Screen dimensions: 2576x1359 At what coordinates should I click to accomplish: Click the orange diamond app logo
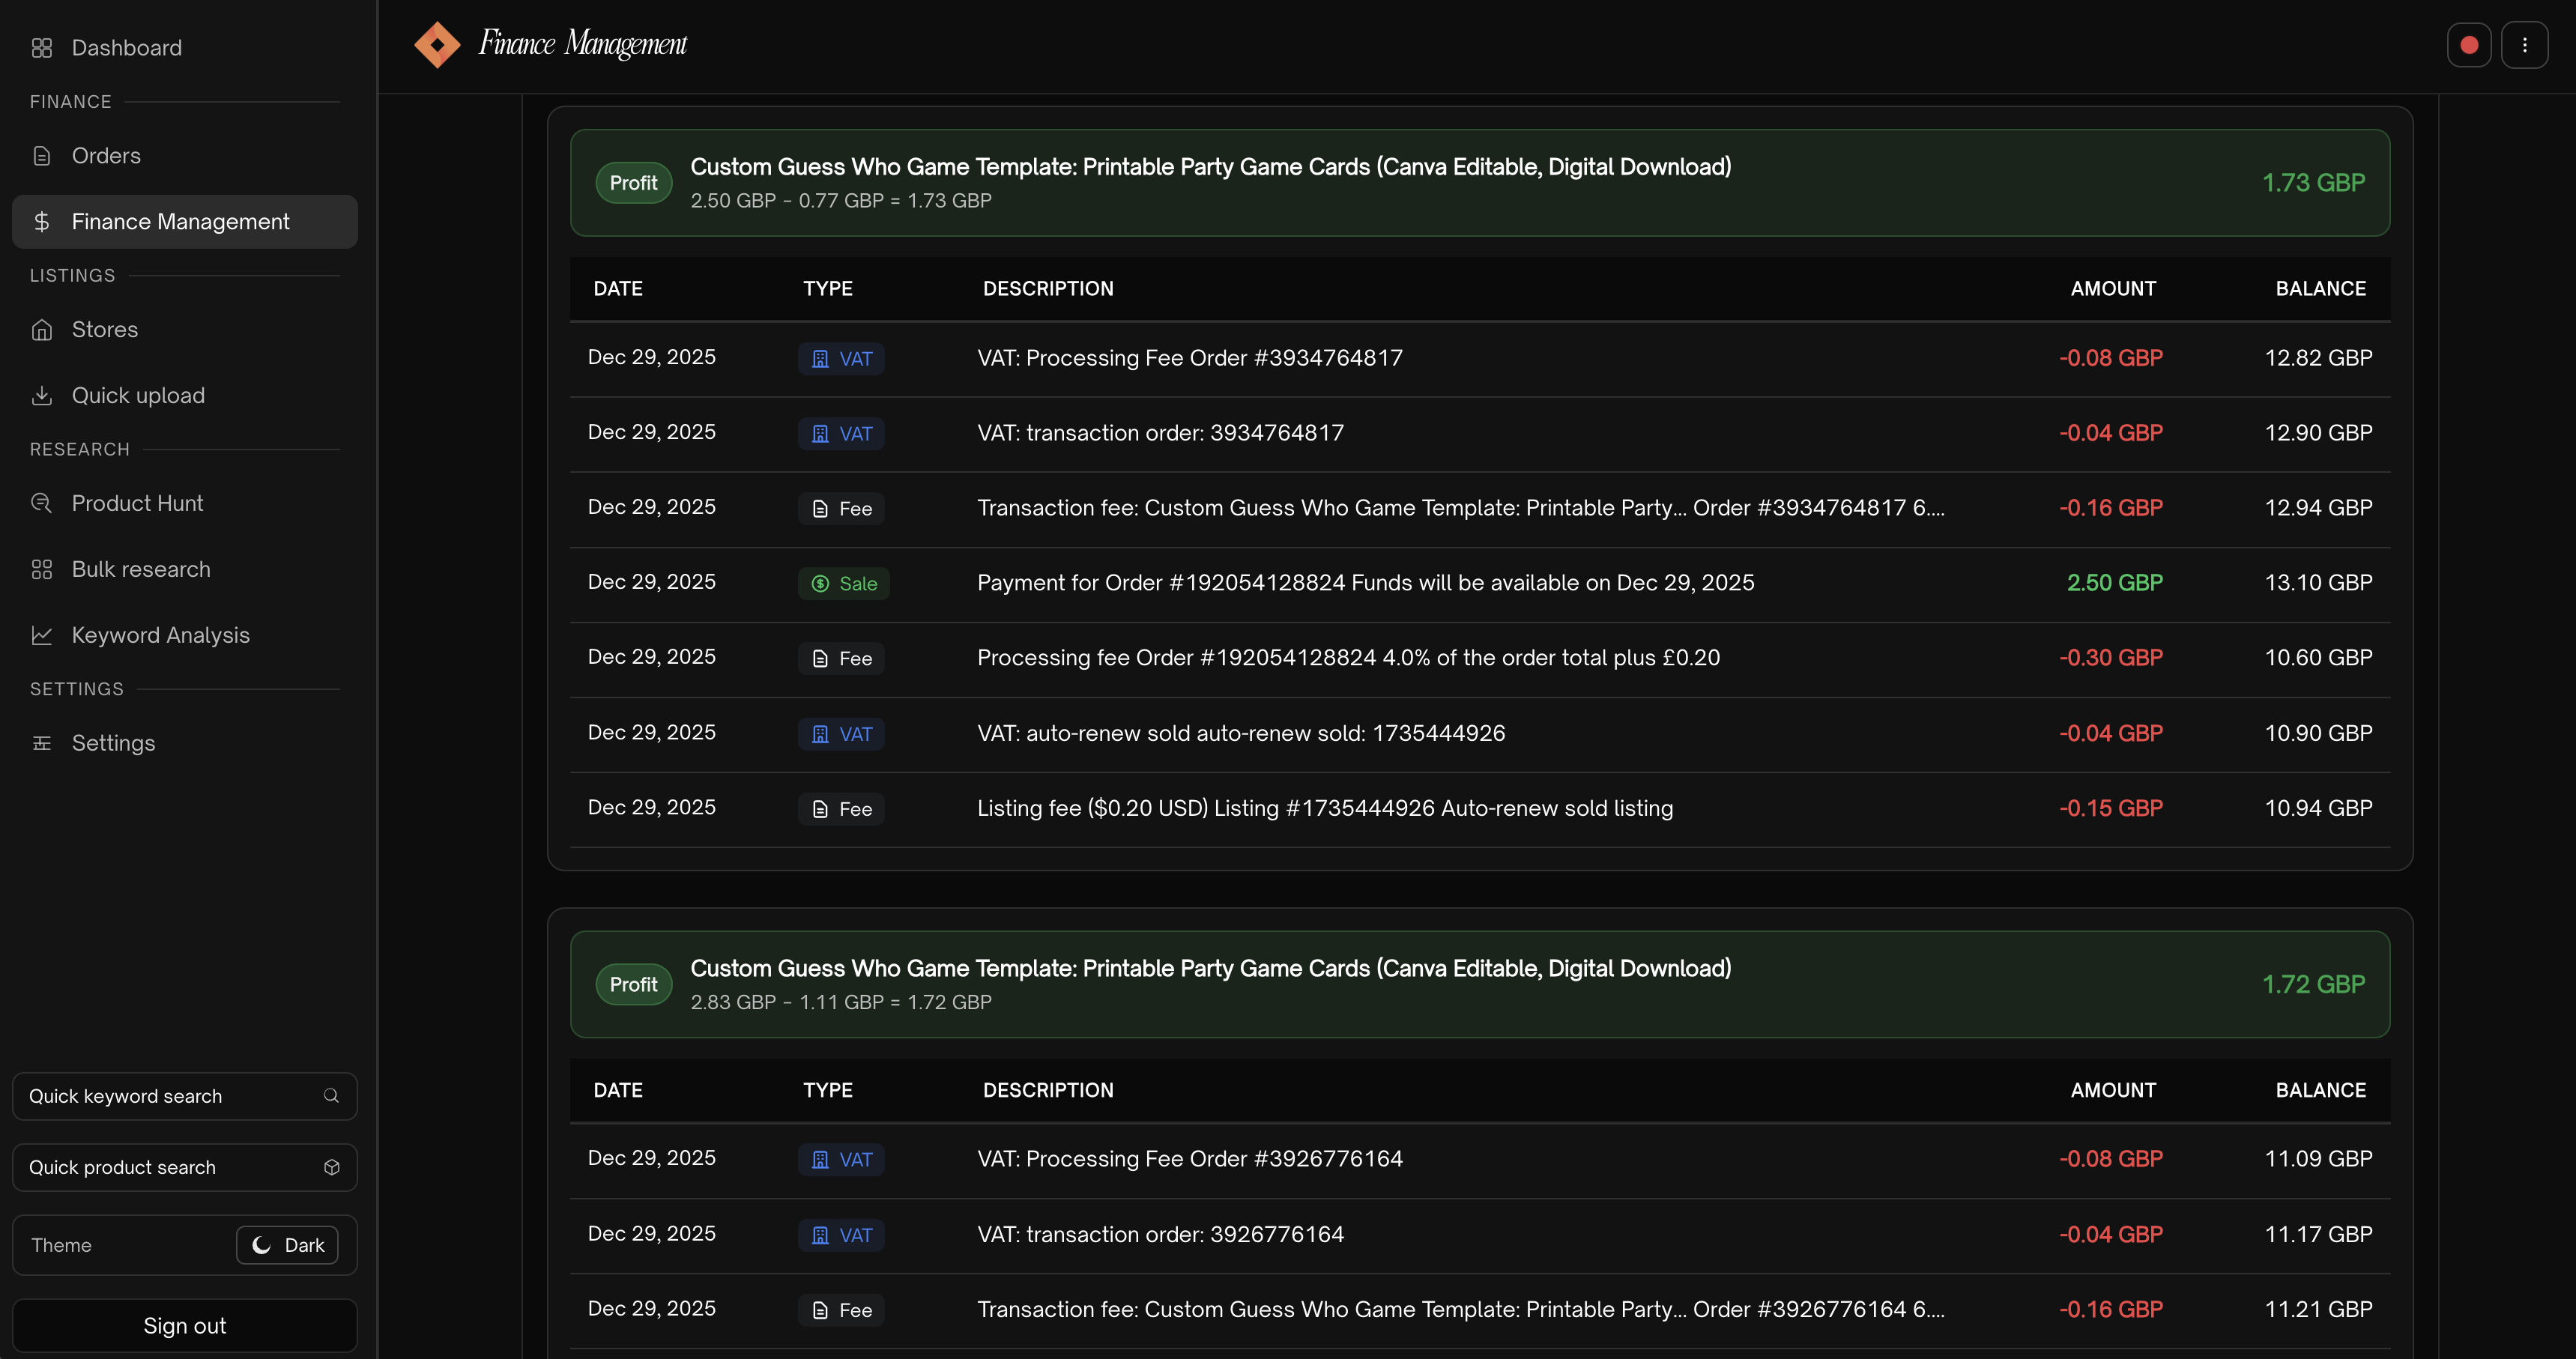point(437,45)
